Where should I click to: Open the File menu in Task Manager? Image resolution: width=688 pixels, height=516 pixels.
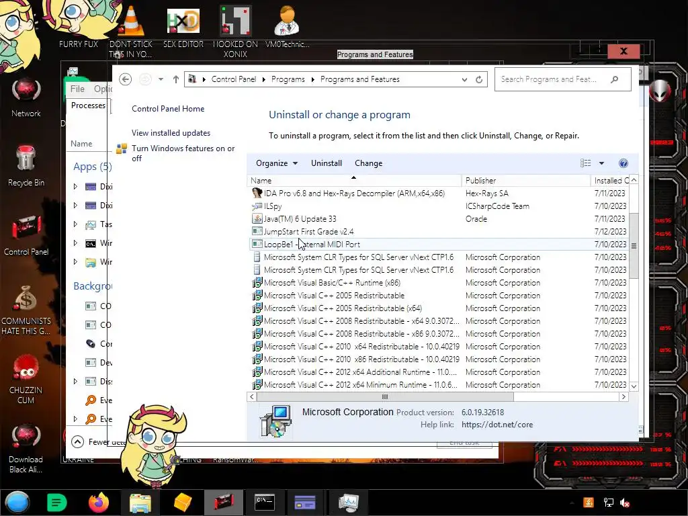77,89
